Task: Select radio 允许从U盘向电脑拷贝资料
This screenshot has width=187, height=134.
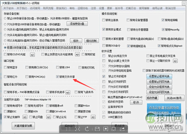Action: coord(5,30)
